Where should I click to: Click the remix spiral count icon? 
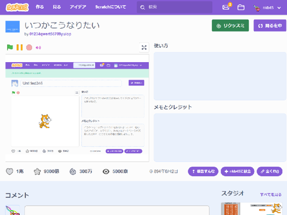[x=73, y=171]
